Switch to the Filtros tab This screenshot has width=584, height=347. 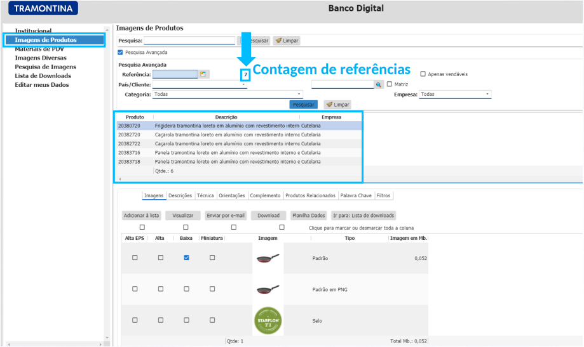(383, 195)
